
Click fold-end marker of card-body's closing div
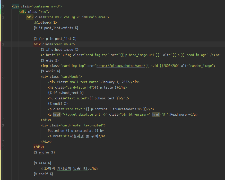pos(3,120)
